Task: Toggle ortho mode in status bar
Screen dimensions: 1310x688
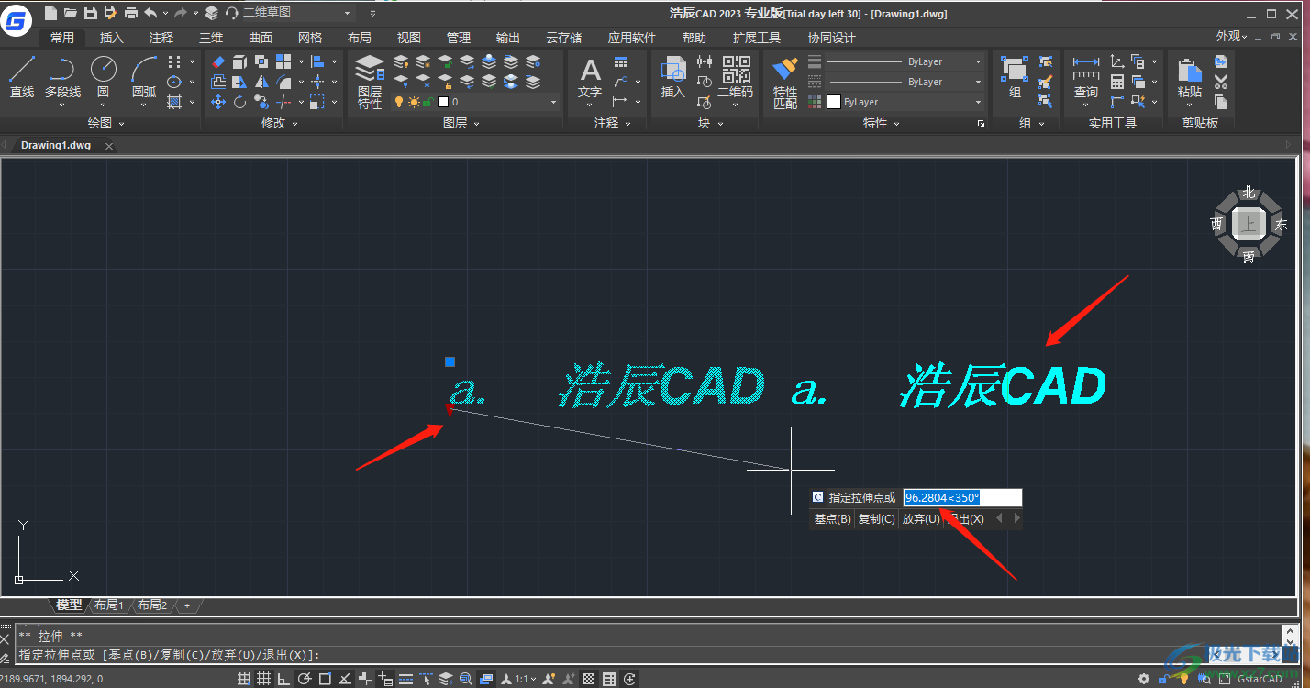Action: point(283,679)
